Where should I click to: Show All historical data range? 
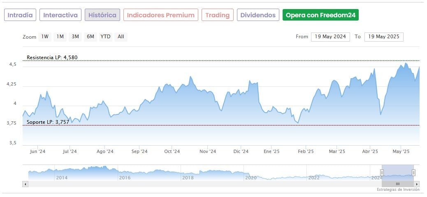tap(121, 37)
